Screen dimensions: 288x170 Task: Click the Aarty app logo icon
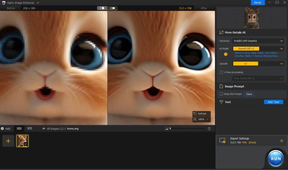point(4,3)
